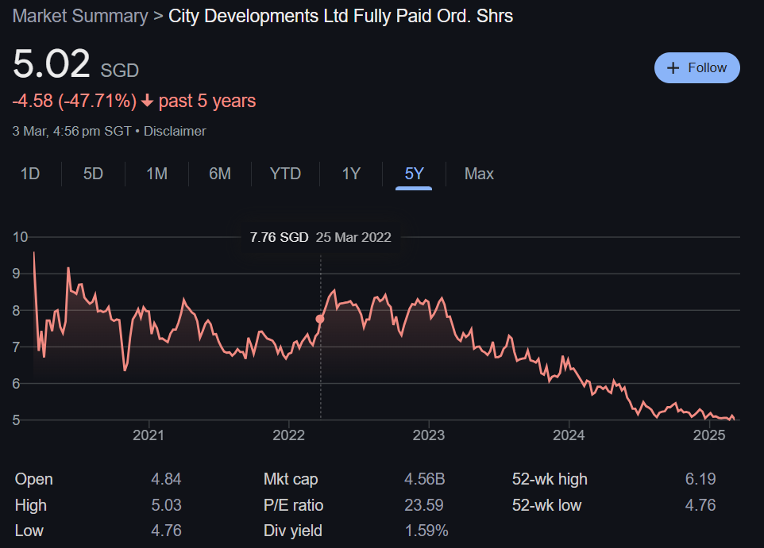Click the Low value 4.76 under High
This screenshot has height=548, width=764.
pos(166,531)
